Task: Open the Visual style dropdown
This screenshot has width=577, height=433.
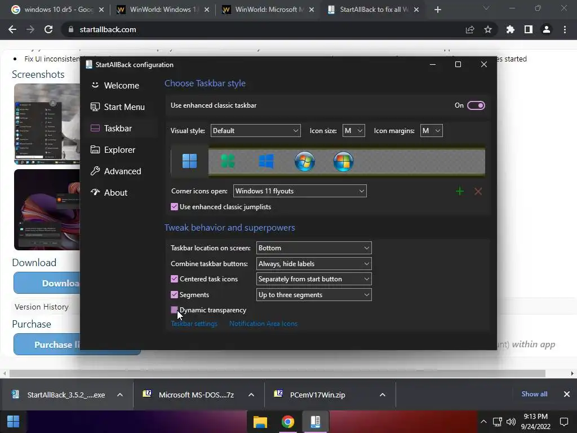Action: [x=255, y=131]
